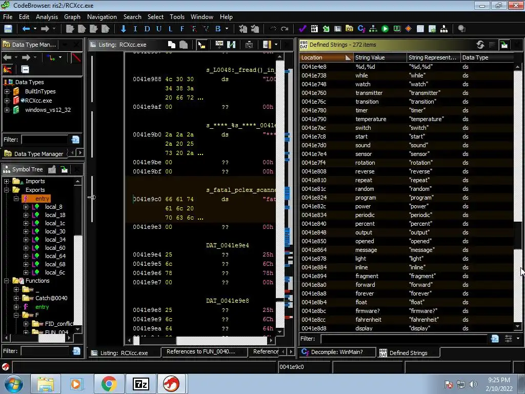This screenshot has height=394, width=525.
Task: Go back to previous location arrow
Action: tap(26, 29)
